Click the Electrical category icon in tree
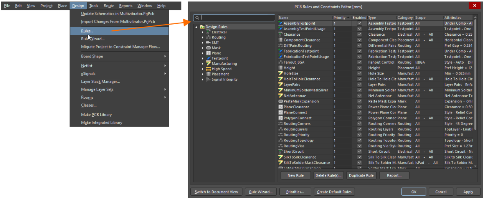The width and height of the screenshot is (484, 198). pyautogui.click(x=208, y=32)
